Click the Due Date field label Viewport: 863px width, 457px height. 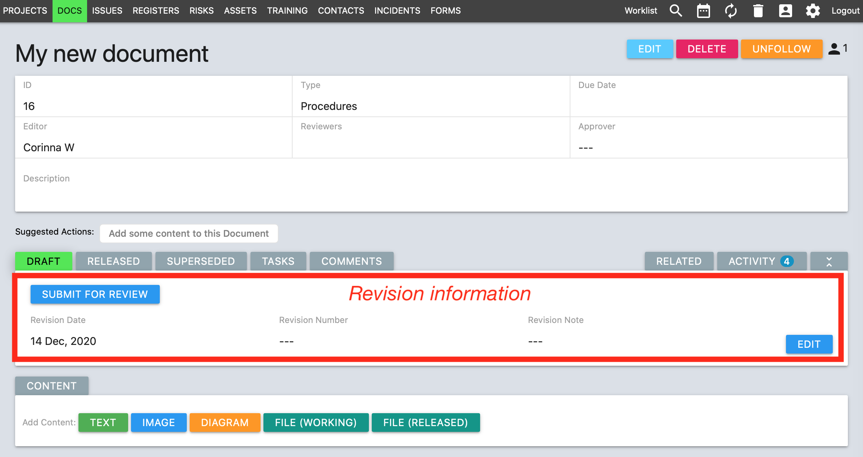click(597, 85)
